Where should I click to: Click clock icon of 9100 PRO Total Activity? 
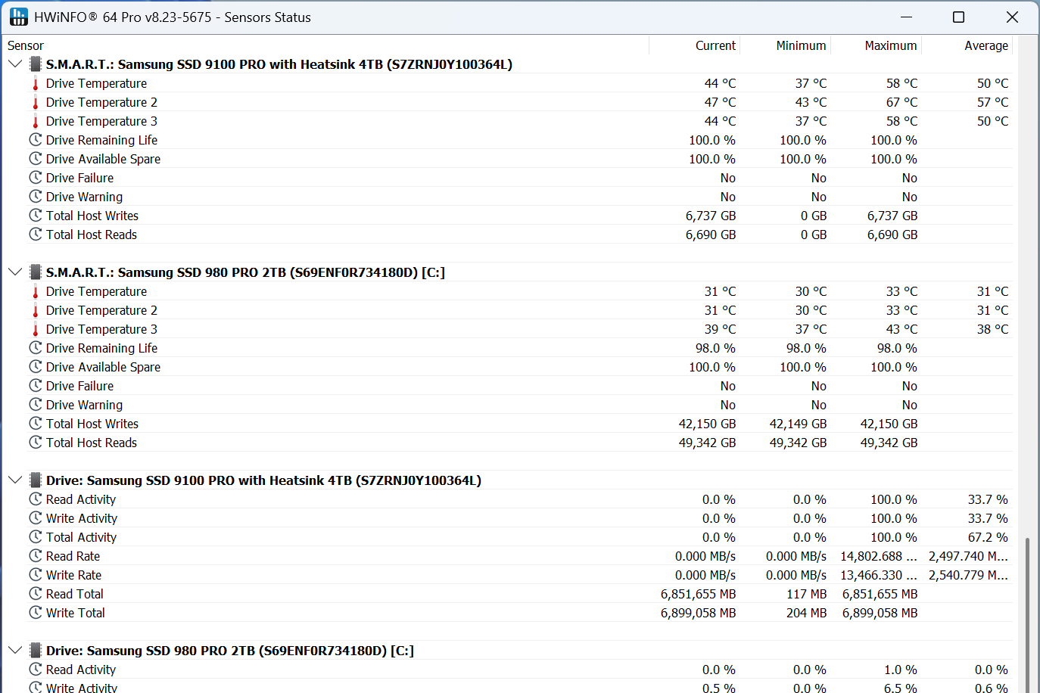coord(35,537)
